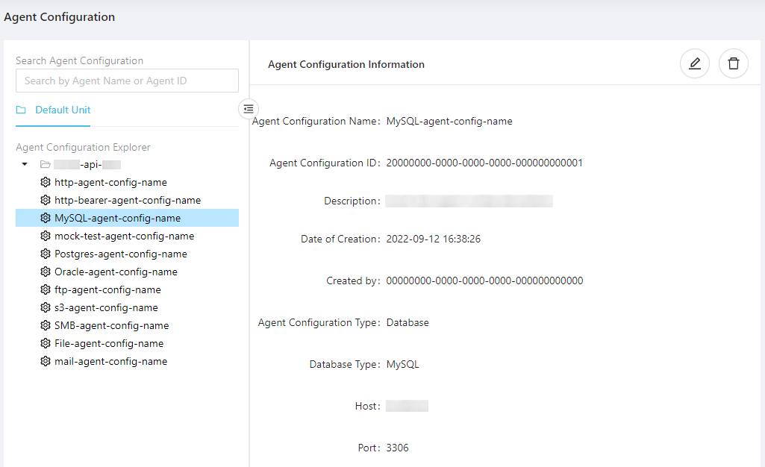Image resolution: width=765 pixels, height=467 pixels.
Task: Click gear icon beside Oracle-agent-config-name
Action: click(46, 272)
